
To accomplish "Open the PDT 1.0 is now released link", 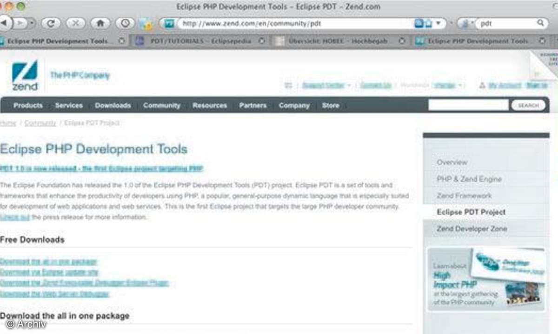I will coord(102,168).
